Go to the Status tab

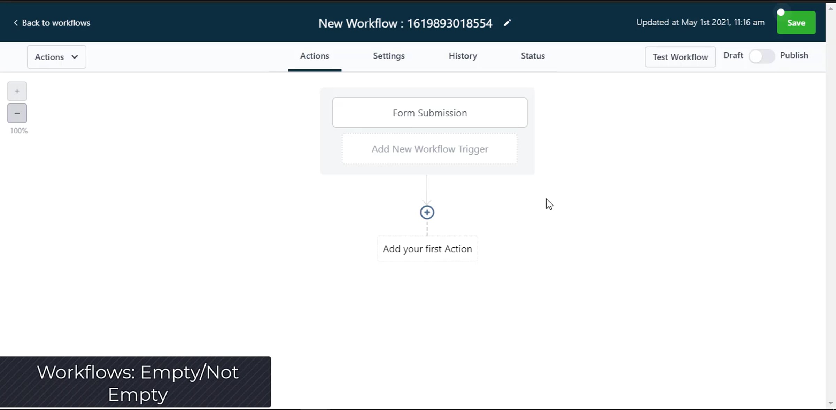pyautogui.click(x=533, y=56)
